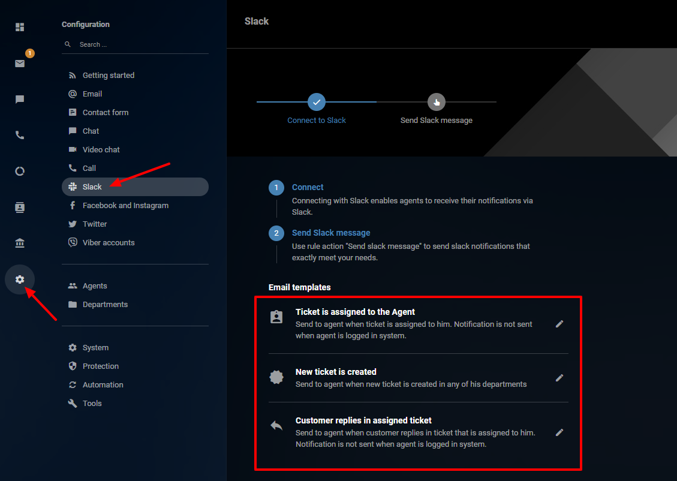Click Customer replies in assigned ticket title
Screen dimensions: 677x481
tap(363, 420)
